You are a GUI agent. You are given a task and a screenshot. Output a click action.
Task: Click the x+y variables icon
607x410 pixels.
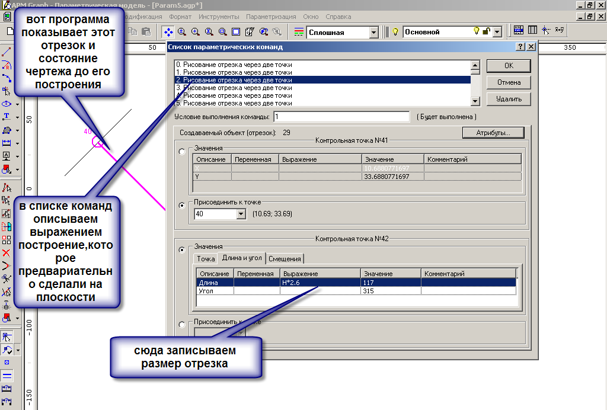click(560, 30)
